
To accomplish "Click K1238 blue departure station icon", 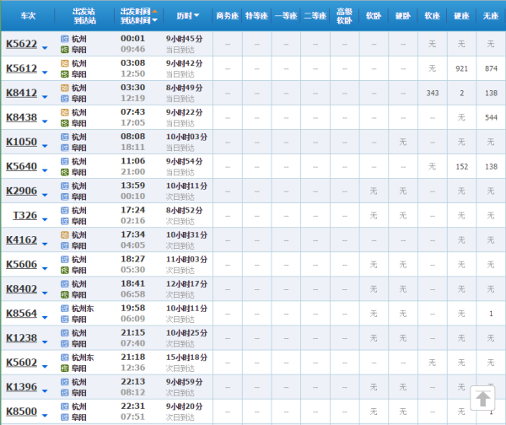I will 65,333.
